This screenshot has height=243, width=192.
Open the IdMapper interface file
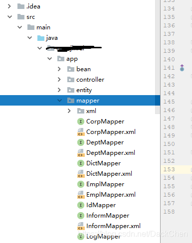(x=101, y=205)
